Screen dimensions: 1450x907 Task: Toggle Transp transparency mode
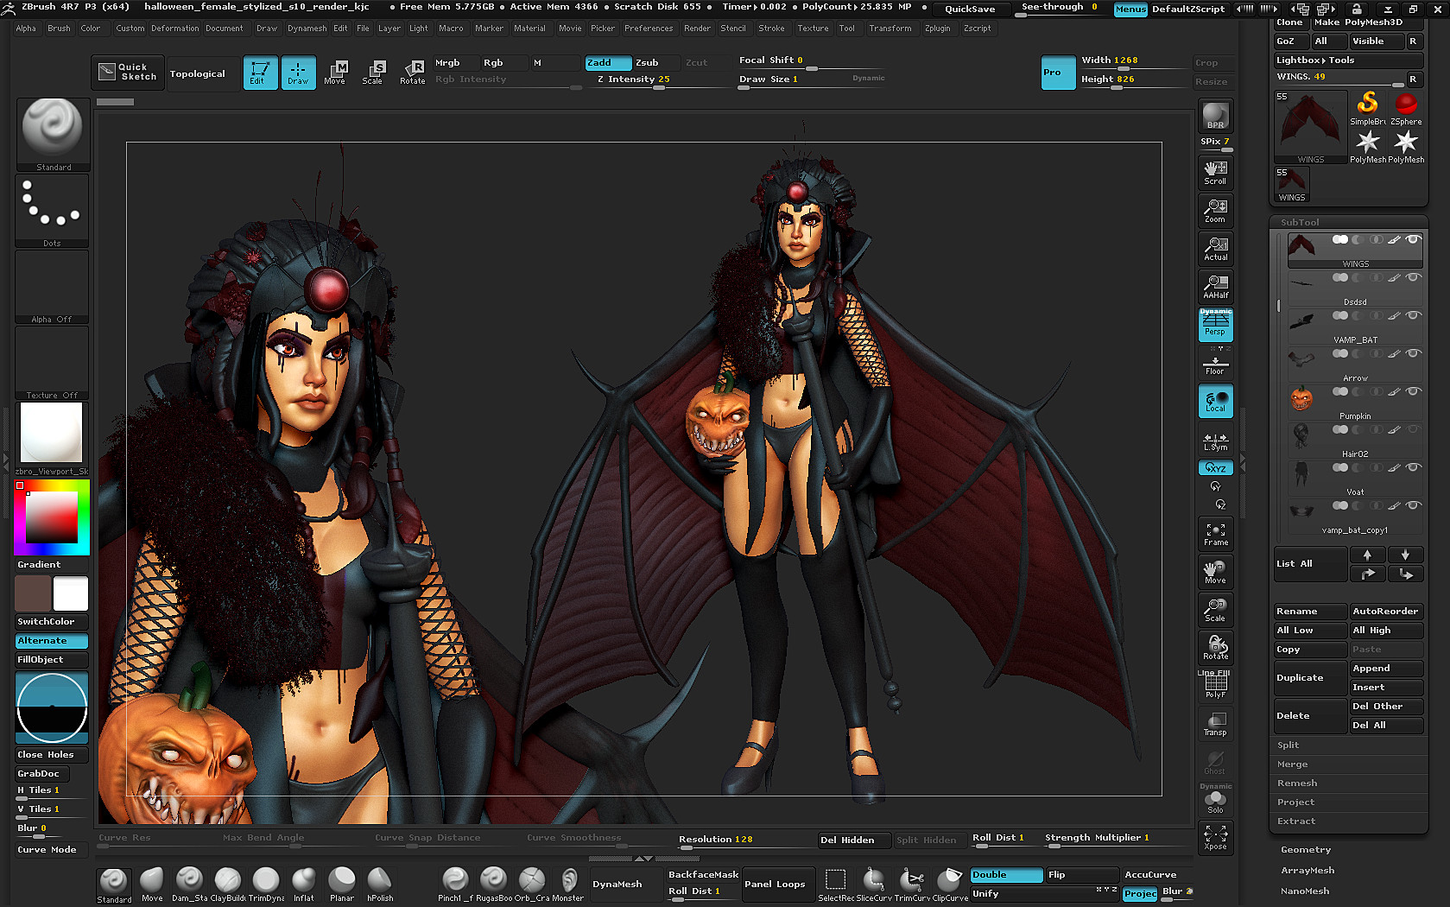click(1215, 724)
